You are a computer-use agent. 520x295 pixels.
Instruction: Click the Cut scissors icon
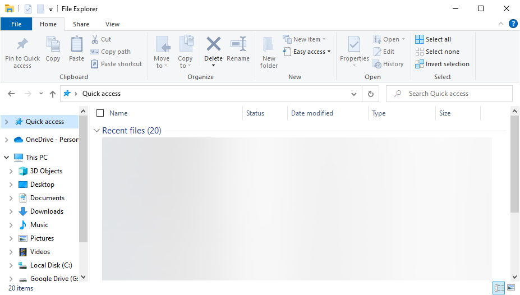coord(95,39)
